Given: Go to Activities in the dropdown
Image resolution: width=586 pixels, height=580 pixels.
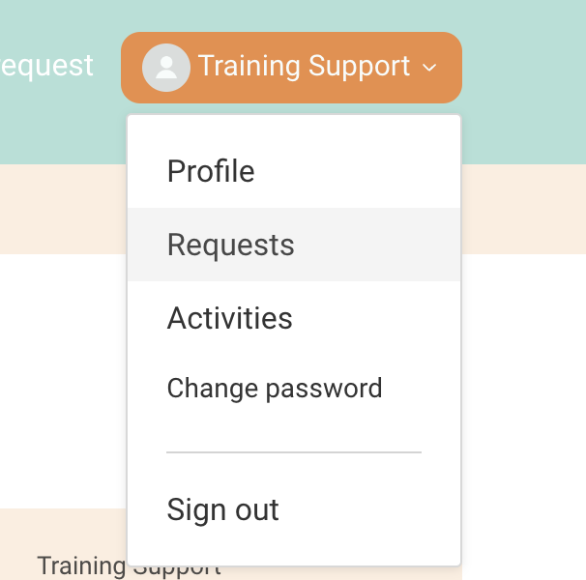Looking at the screenshot, I should pyautogui.click(x=230, y=318).
